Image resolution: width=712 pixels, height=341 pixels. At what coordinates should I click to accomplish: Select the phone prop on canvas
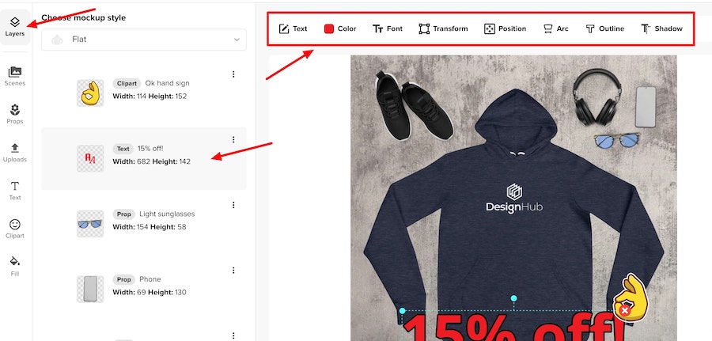[x=646, y=107]
